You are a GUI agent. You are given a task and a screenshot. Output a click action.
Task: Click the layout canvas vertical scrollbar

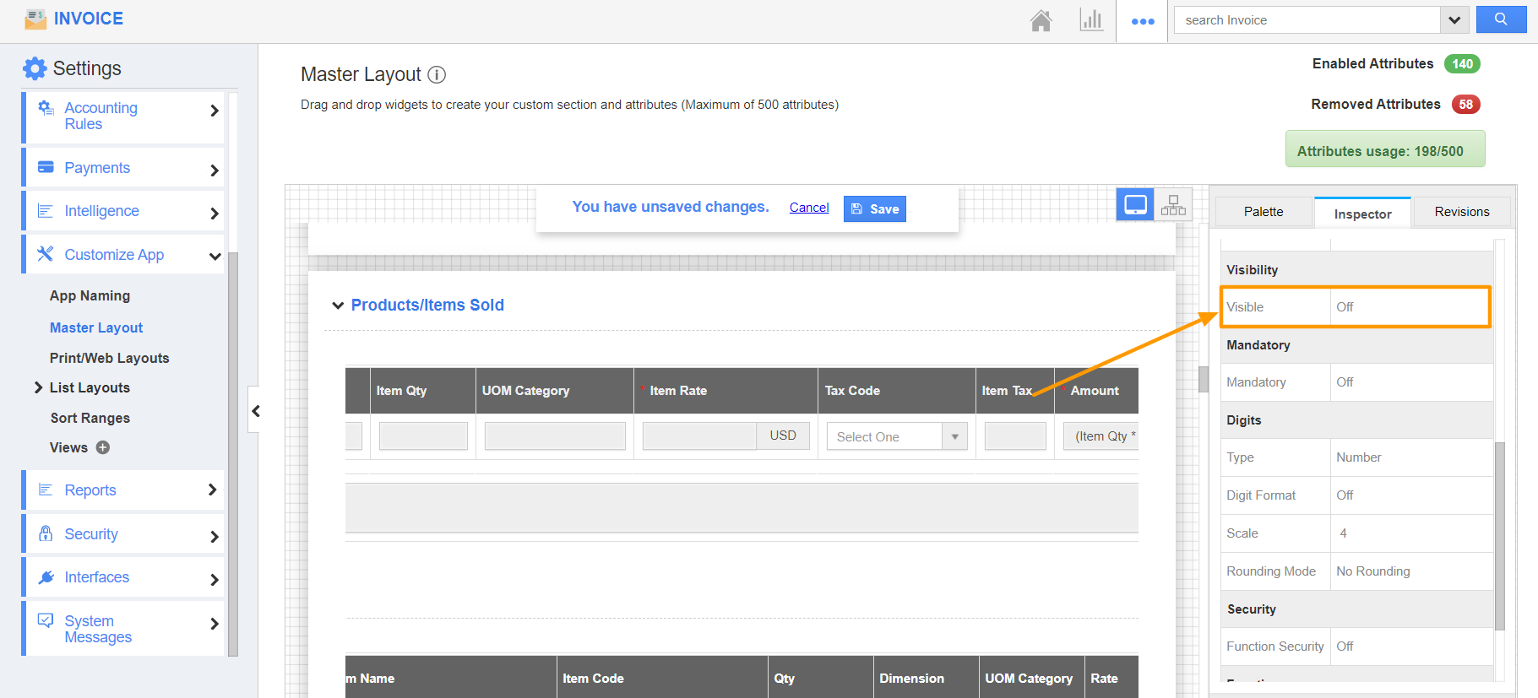[1204, 378]
